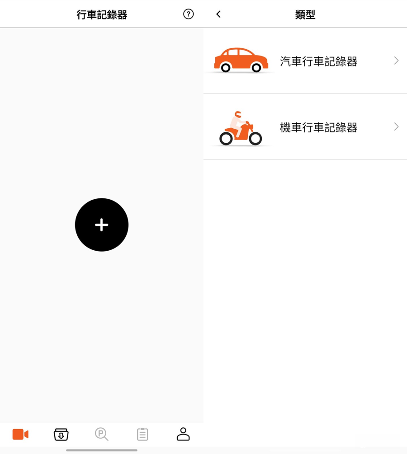Click the 類型 page title
Image resolution: width=407 pixels, height=454 pixels.
click(305, 14)
